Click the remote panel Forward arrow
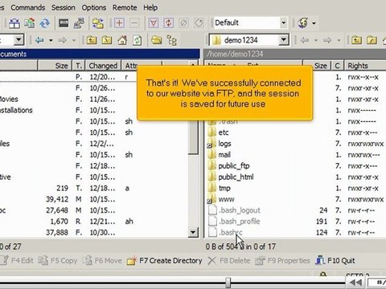 coord(327,40)
